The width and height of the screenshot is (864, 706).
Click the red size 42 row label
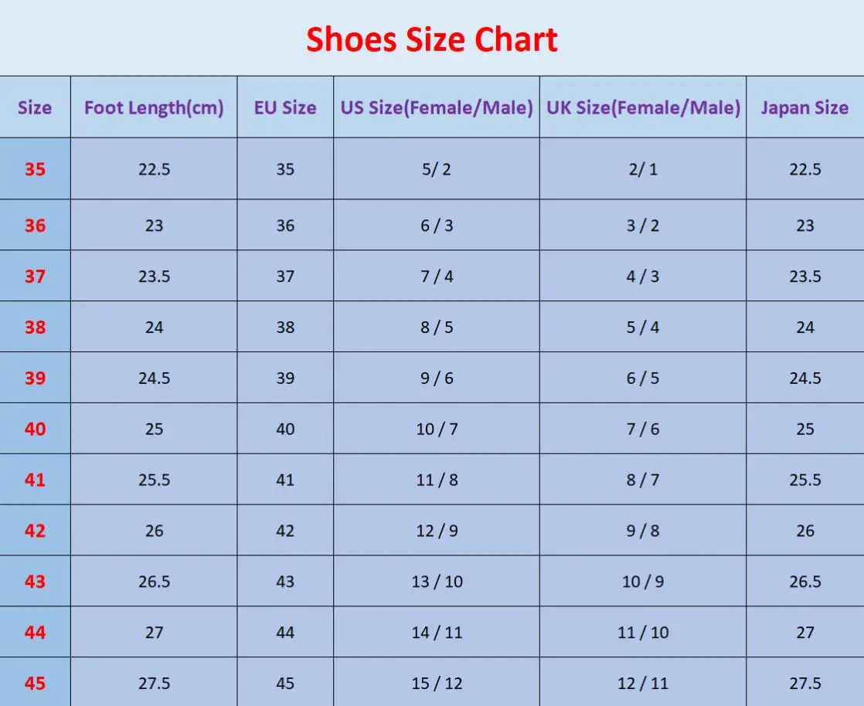click(35, 531)
